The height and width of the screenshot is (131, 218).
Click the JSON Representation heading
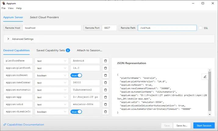click(x=131, y=63)
